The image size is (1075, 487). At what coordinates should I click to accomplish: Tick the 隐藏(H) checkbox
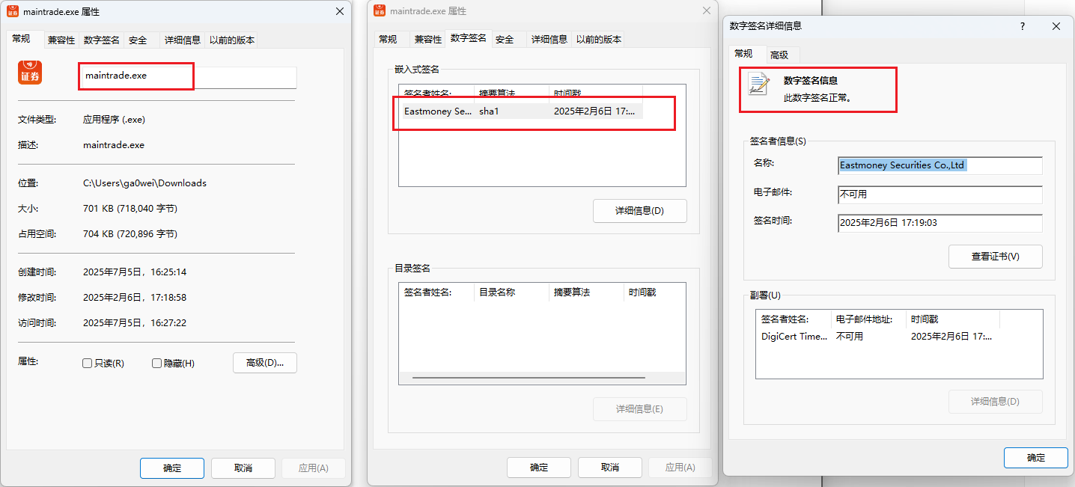(156, 364)
